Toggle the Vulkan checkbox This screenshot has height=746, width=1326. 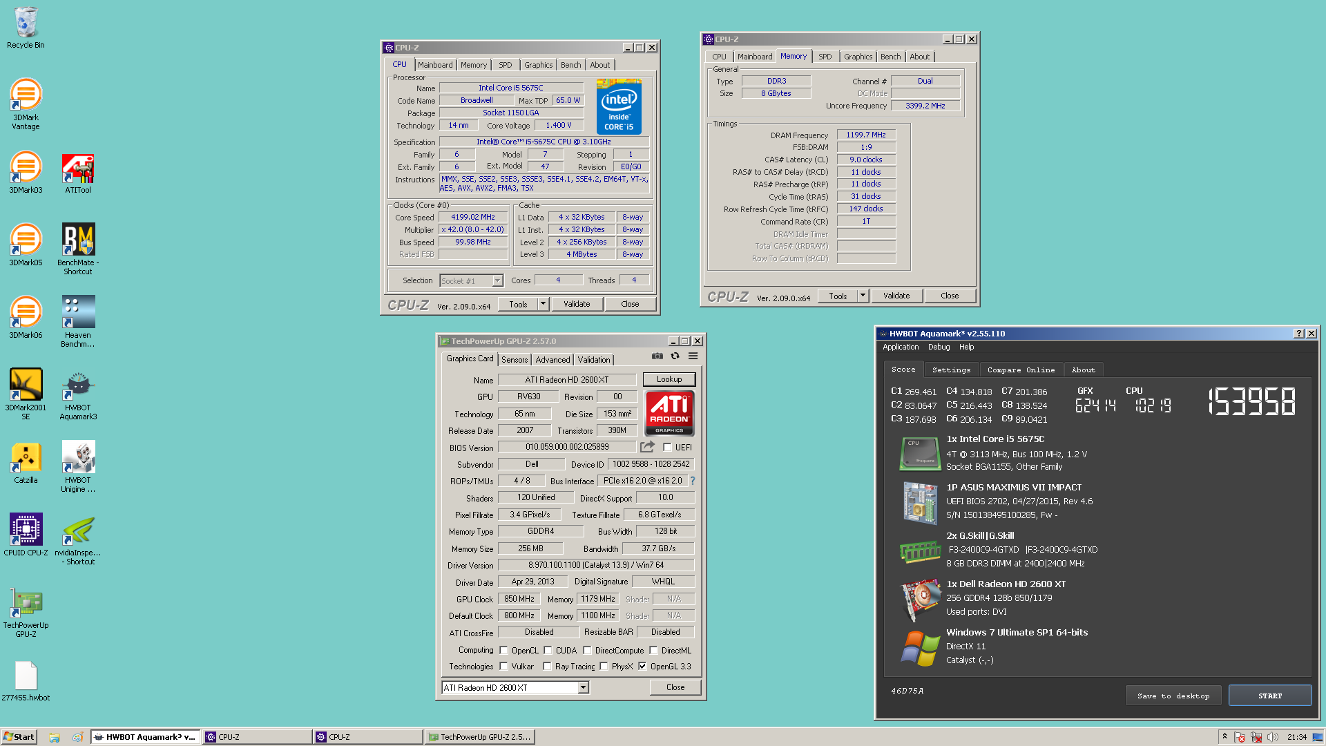503,667
